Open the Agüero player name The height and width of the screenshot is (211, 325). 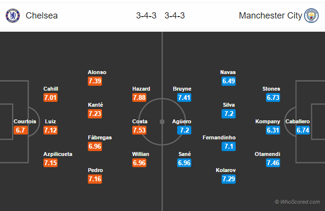click(x=182, y=121)
